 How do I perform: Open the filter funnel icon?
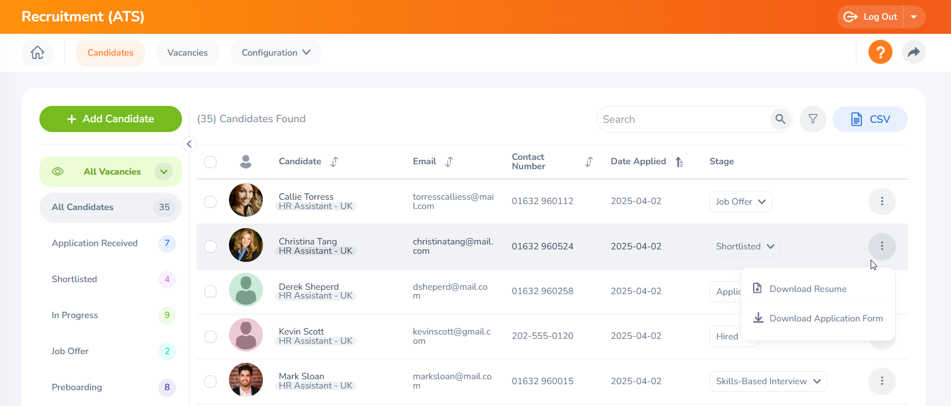pyautogui.click(x=813, y=119)
